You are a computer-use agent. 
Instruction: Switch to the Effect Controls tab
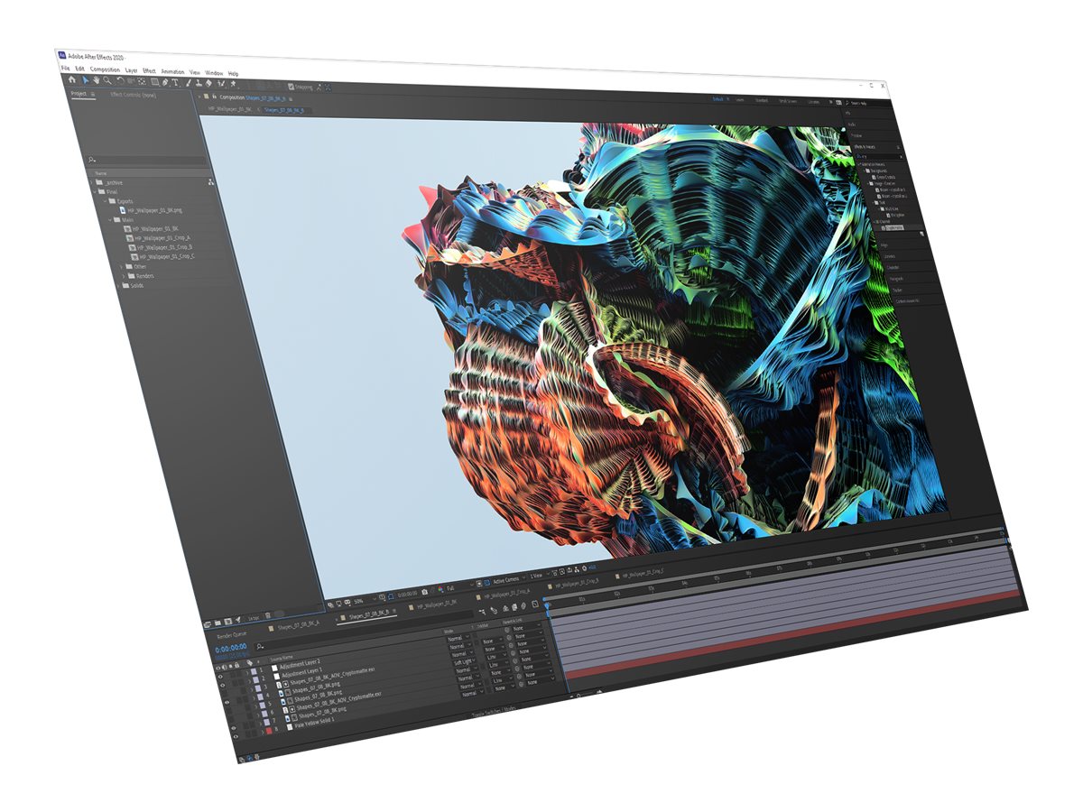133,95
